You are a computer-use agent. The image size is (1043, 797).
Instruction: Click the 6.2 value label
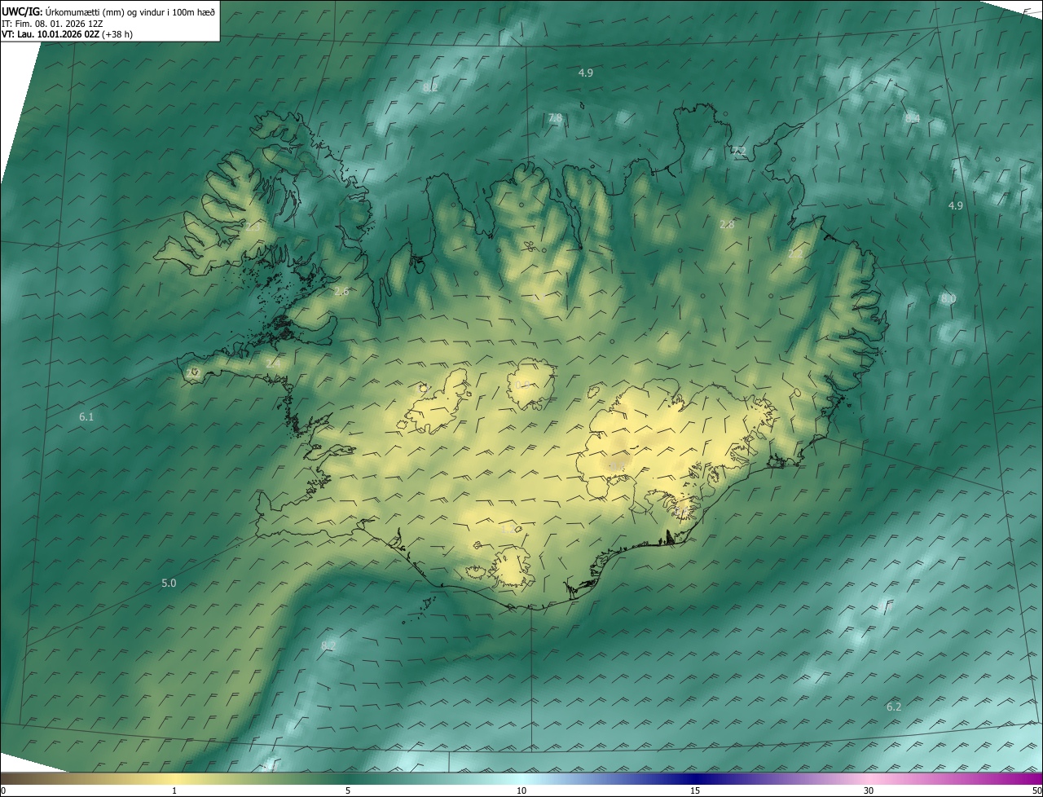pos(894,707)
